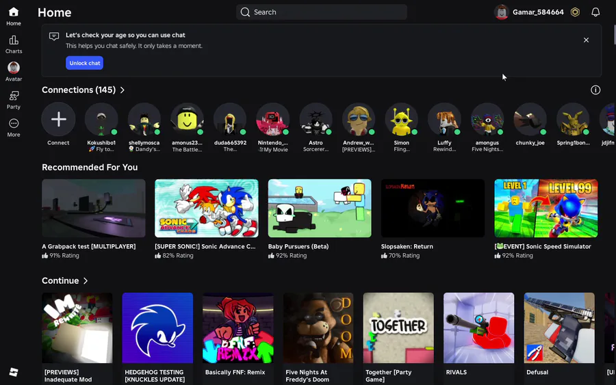Screen dimensions: 616x385
Task: Open Sonic Speed Simulator thumbnail
Action: pyautogui.click(x=546, y=209)
